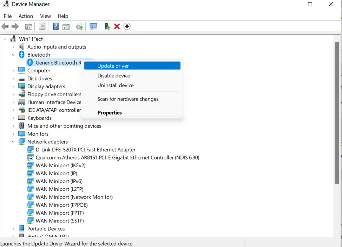Image resolution: width=342 pixels, height=247 pixels.
Task: Click the Scan for hardware changes monitor icon
Action: point(93,27)
